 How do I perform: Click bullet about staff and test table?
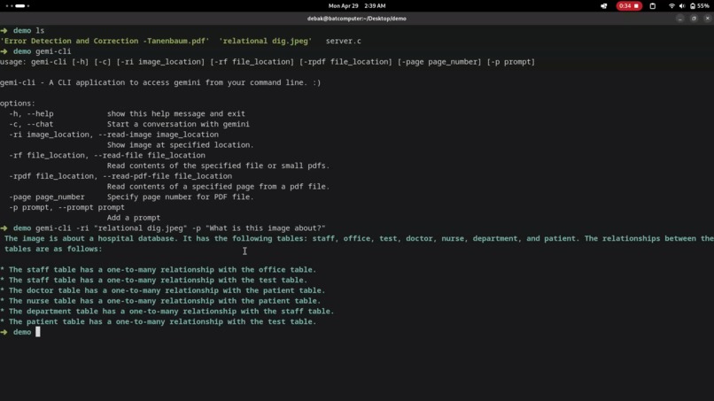pyautogui.click(x=154, y=281)
